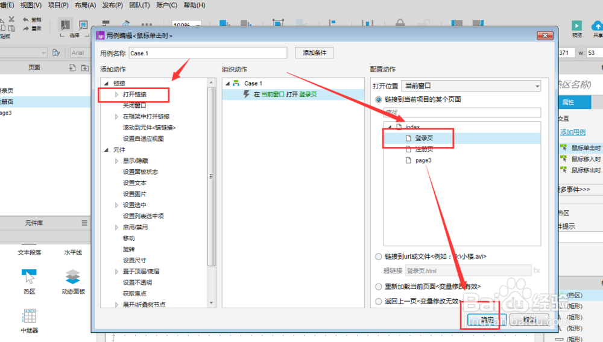
Task: Click the 添加用例 link in main window
Action: click(573, 132)
